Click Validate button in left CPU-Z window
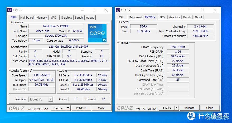 (81, 108)
